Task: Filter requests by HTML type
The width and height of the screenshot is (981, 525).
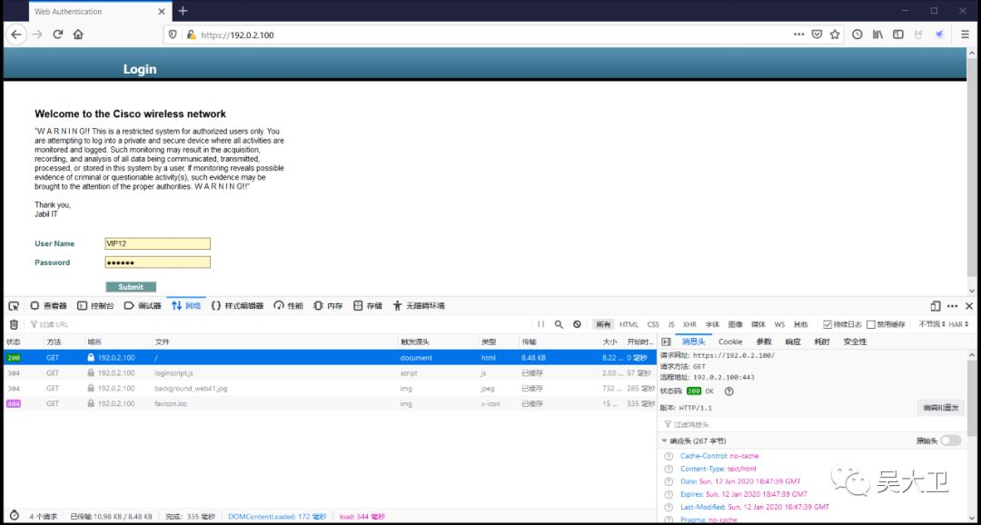Action: [629, 324]
